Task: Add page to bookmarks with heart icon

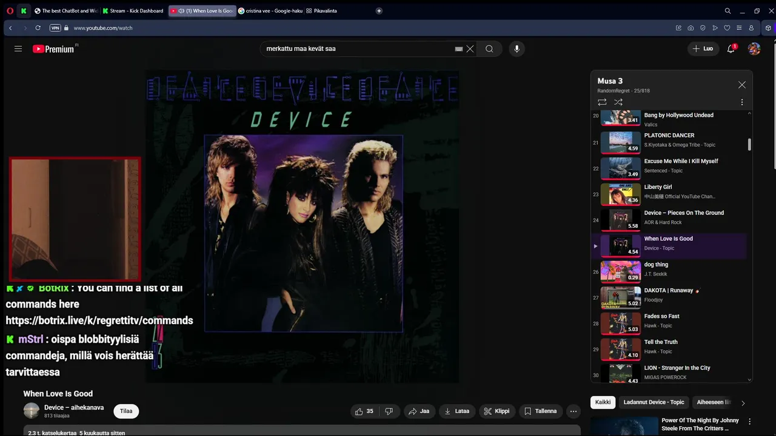Action: coord(727,28)
